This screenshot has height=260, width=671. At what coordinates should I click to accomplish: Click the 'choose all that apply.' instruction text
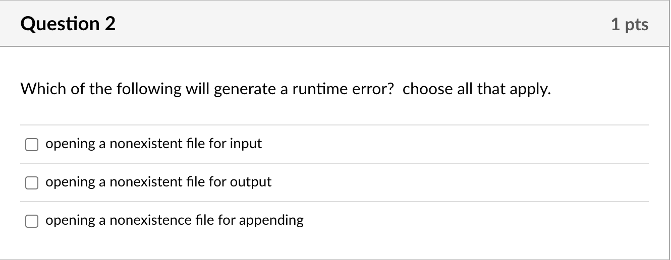[477, 90]
